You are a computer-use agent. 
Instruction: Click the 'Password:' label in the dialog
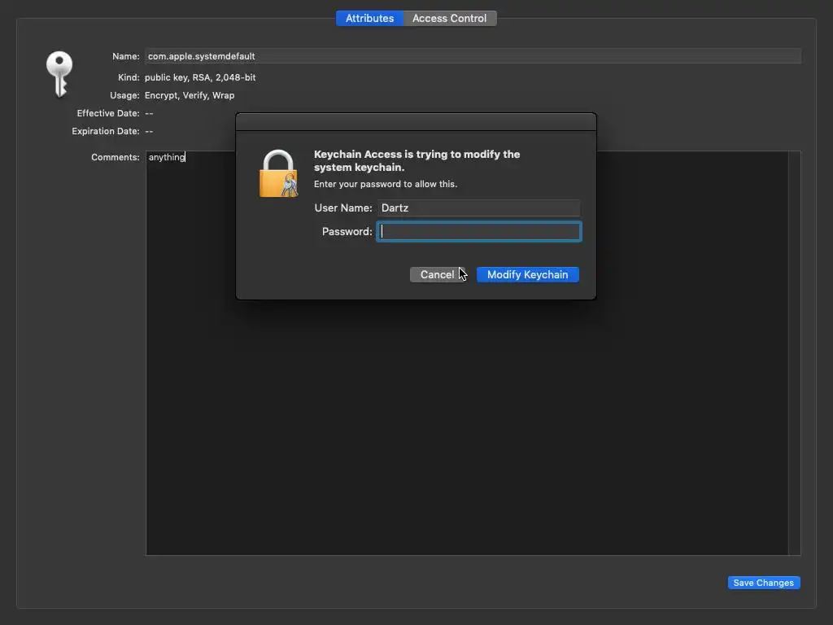tap(347, 232)
